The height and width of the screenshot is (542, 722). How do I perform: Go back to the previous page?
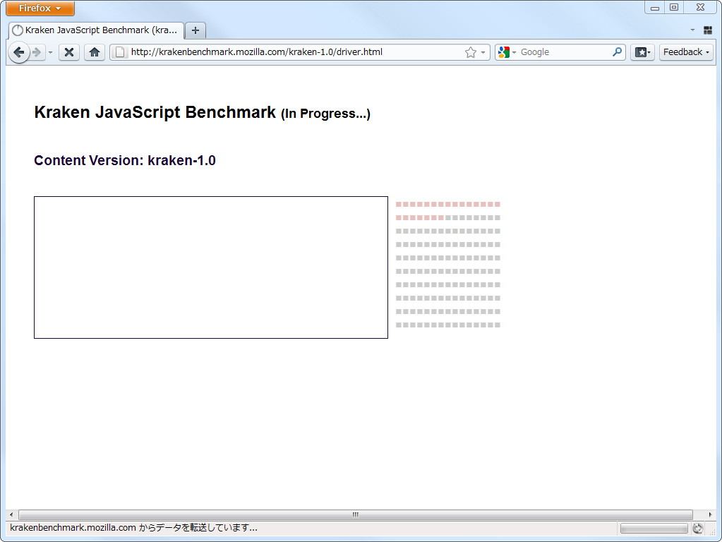point(19,52)
